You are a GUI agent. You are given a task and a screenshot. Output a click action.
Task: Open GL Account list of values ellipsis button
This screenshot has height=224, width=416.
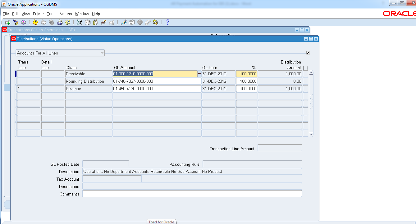coord(199,74)
